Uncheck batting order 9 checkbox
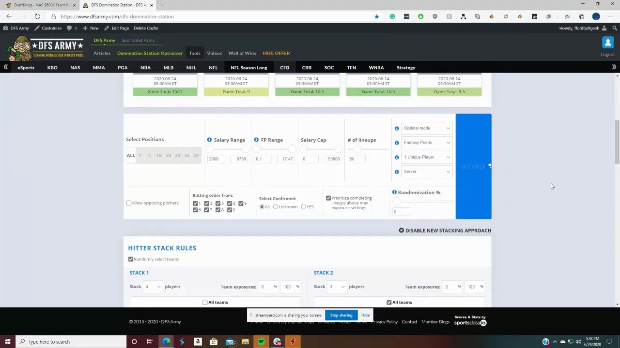The width and height of the screenshot is (620, 348). (230, 210)
